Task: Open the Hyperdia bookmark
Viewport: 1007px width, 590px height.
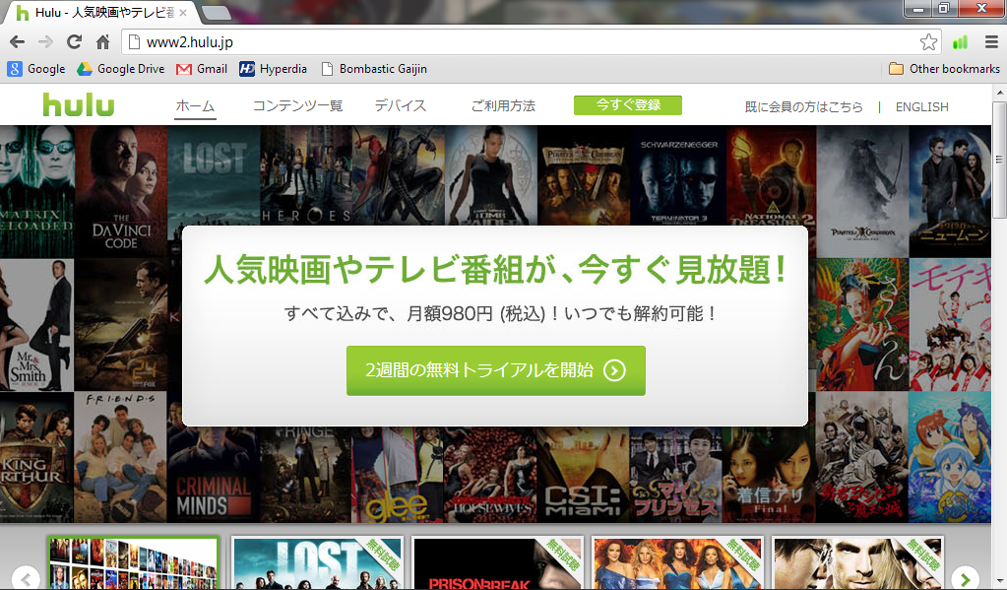Action: point(273,69)
